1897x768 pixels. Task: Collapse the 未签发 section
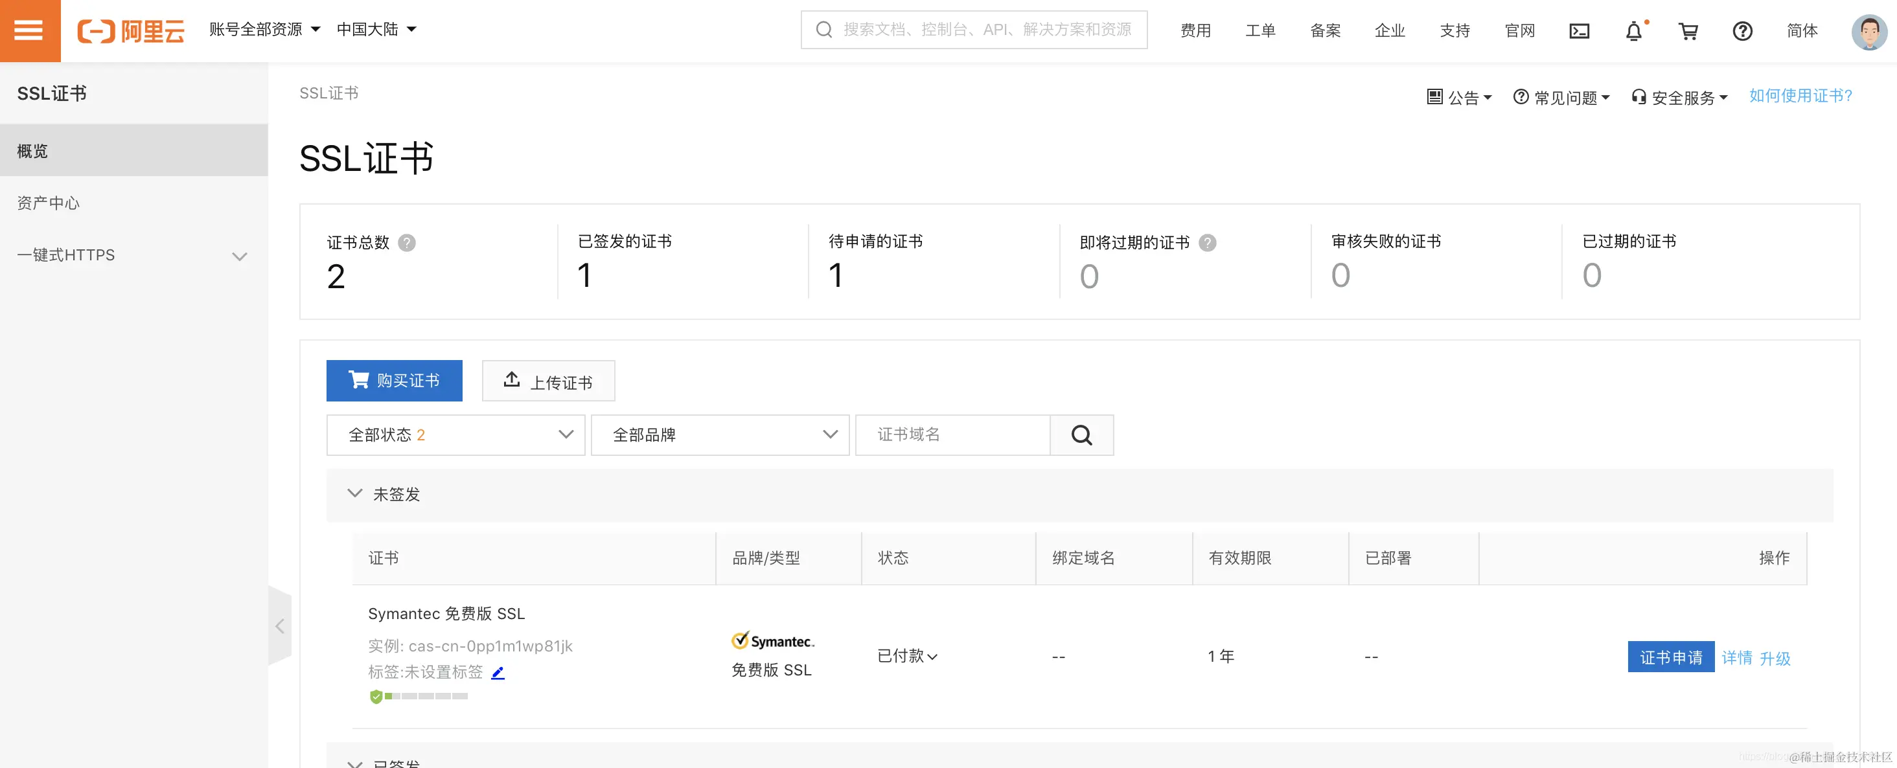pyautogui.click(x=355, y=493)
